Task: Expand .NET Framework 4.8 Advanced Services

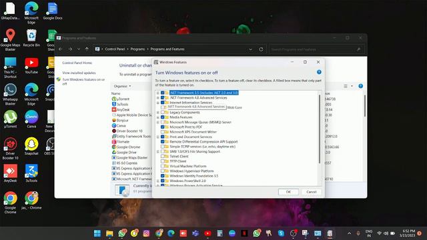Action: point(157,98)
